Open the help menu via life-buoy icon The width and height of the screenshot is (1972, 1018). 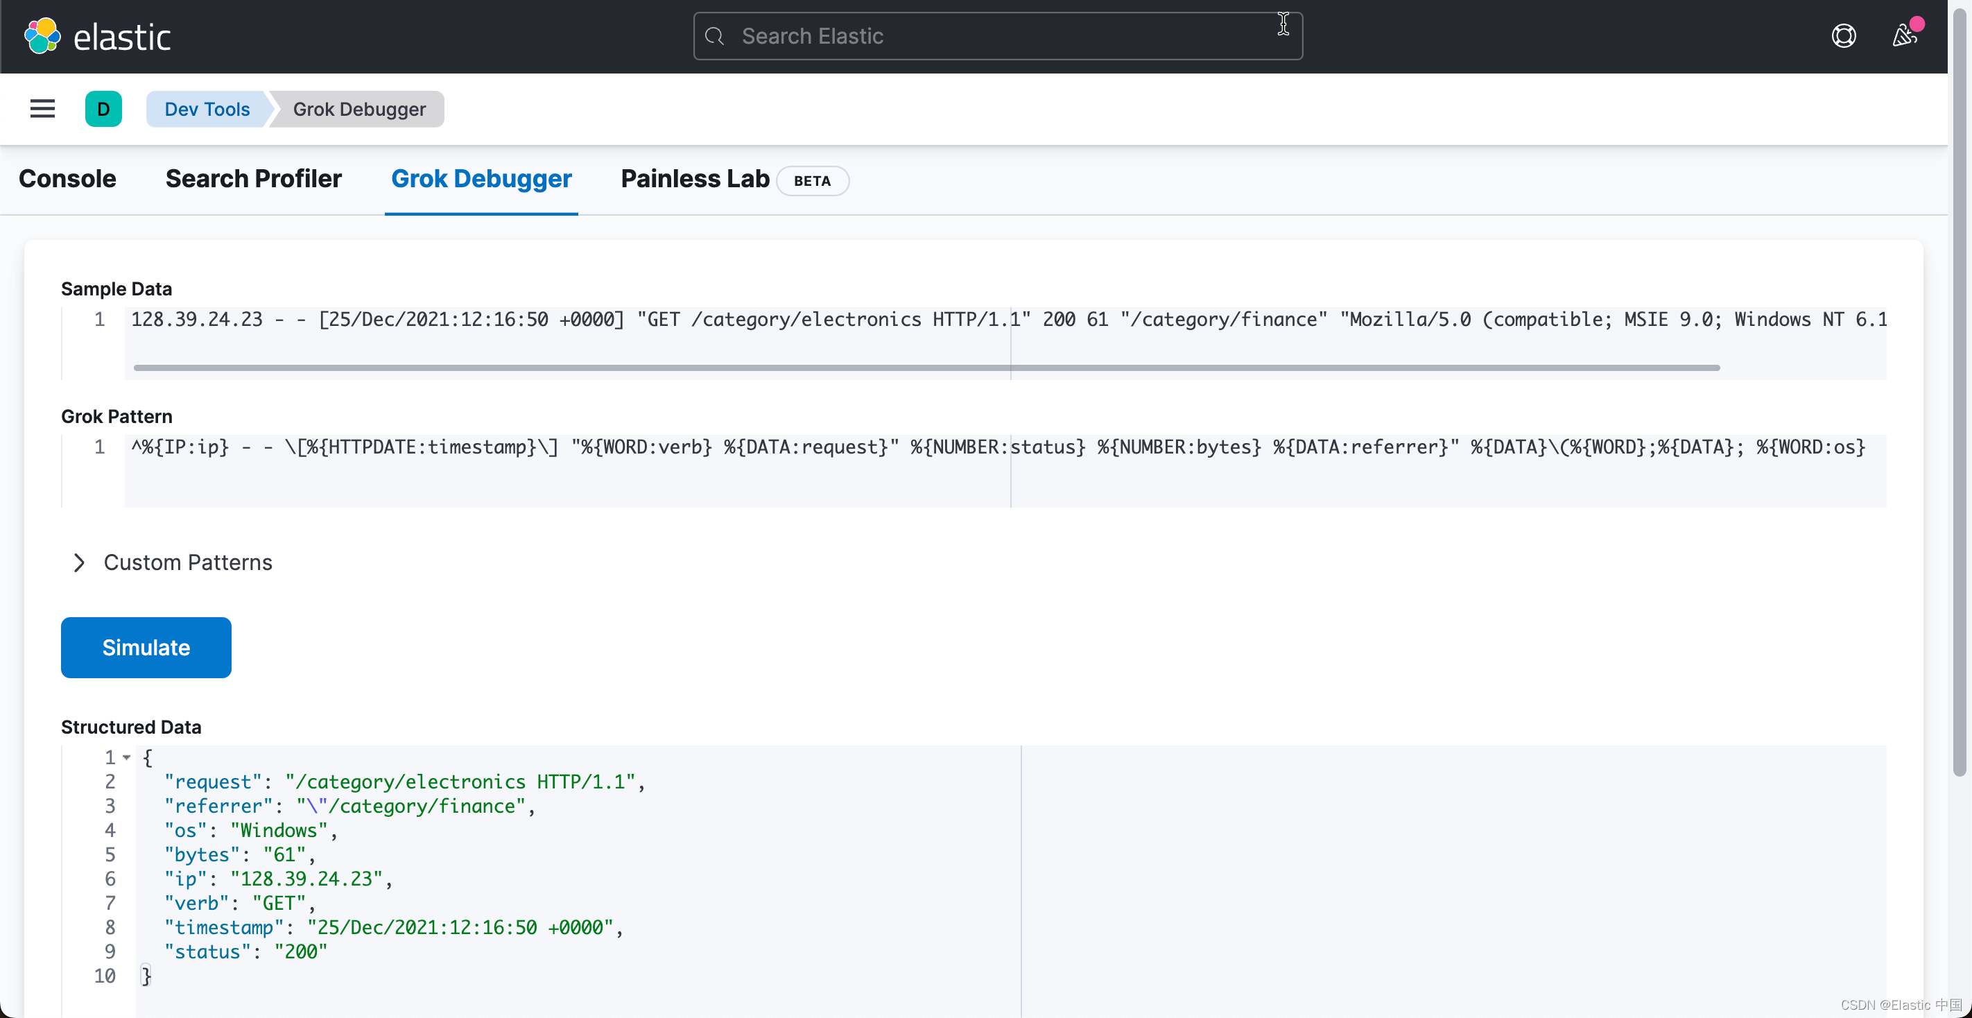[x=1845, y=35]
